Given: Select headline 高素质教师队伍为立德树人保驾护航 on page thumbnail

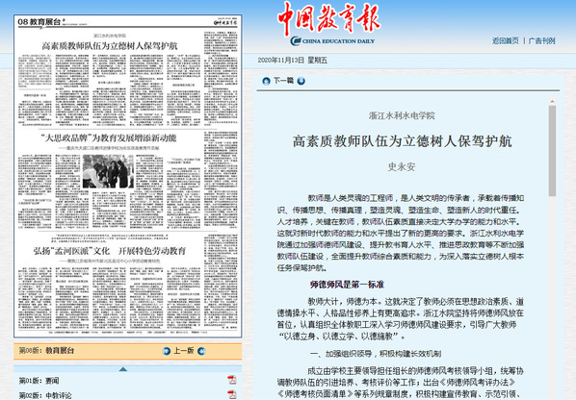Looking at the screenshot, I should coord(110,46).
